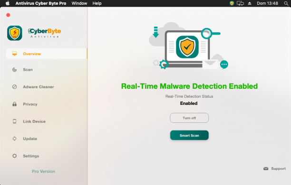
Task: Click the Dom 13:48 menu bar clock
Action: pyautogui.click(x=267, y=3)
